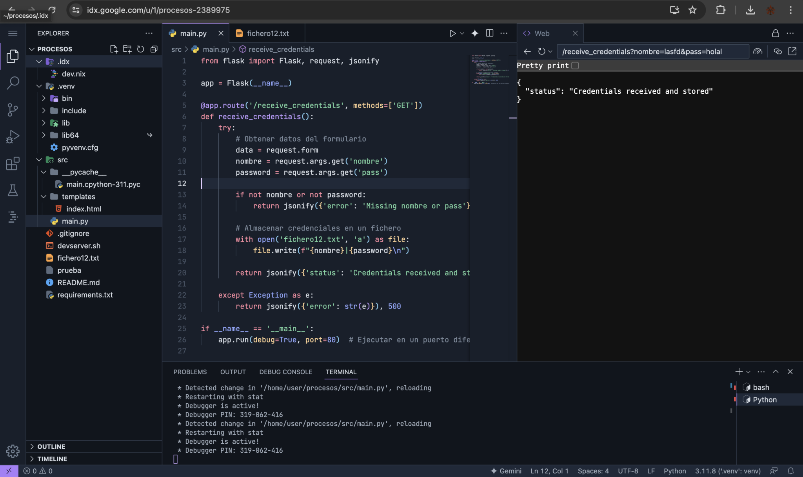Select the Python language mode in status bar

[675, 471]
